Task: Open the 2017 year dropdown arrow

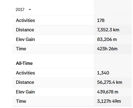Action: click(30, 10)
